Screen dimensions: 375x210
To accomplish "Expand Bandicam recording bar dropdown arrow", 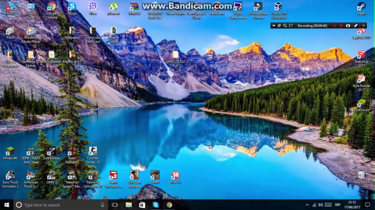I will (274, 26).
